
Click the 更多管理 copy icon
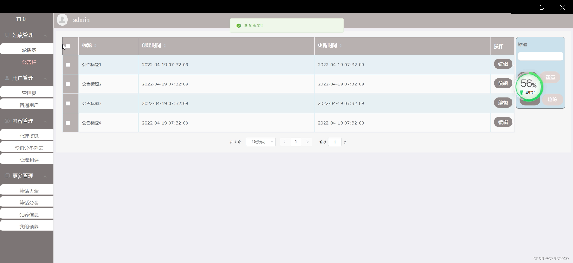click(7, 175)
